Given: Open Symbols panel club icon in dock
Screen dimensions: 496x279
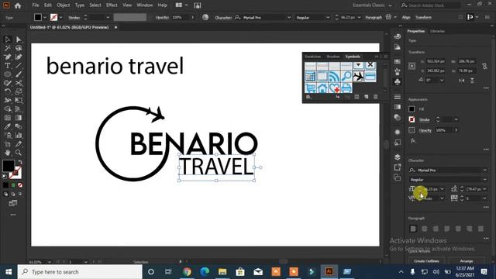Looking at the screenshot, I should [398, 81].
